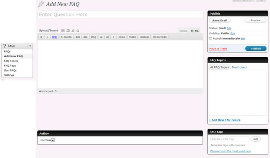Click the Save Draft button
270x158 pixels.
(220, 20)
